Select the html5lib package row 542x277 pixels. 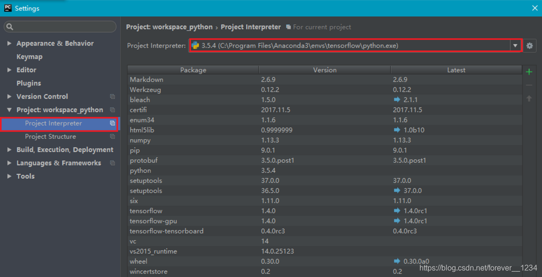pyautogui.click(x=324, y=130)
